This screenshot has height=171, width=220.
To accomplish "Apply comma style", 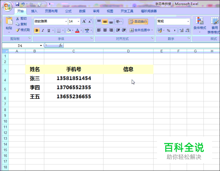I will pyautogui.click(x=175, y=30).
